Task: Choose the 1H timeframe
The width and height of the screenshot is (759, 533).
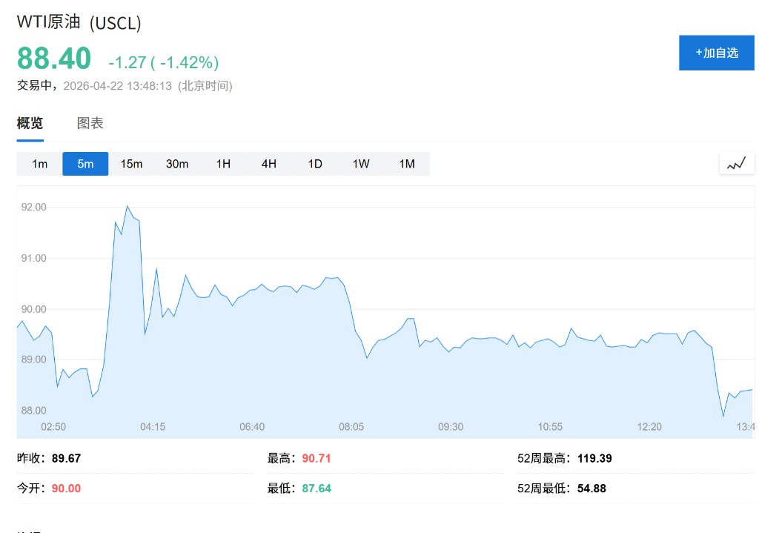Action: (x=223, y=164)
